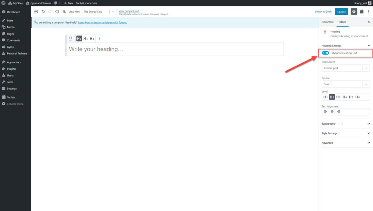Image resolution: width=373 pixels, height=211 pixels.
Task: Align heading text left
Action: [x=325, y=112]
